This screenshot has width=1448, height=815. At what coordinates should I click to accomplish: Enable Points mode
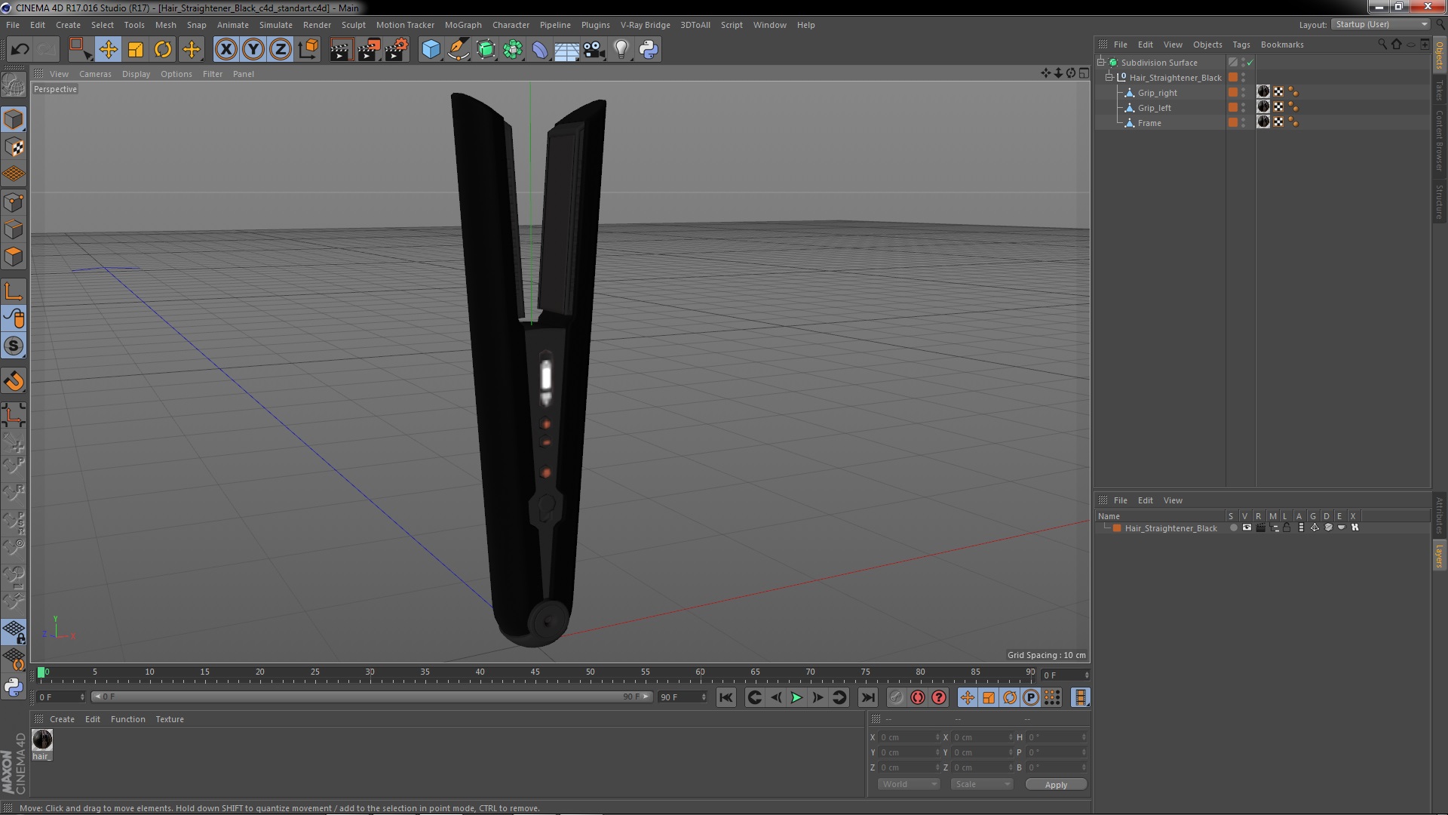pos(14,202)
